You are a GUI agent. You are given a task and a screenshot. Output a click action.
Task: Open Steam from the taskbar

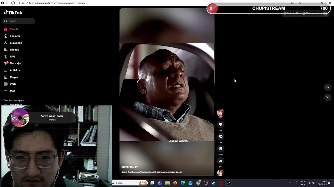pyautogui.click(x=213, y=183)
